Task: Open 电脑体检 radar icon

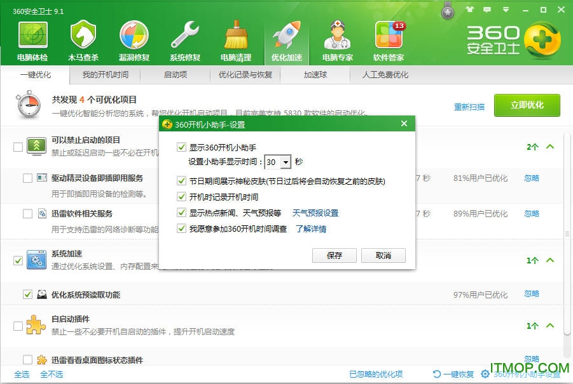Action: click(x=32, y=35)
